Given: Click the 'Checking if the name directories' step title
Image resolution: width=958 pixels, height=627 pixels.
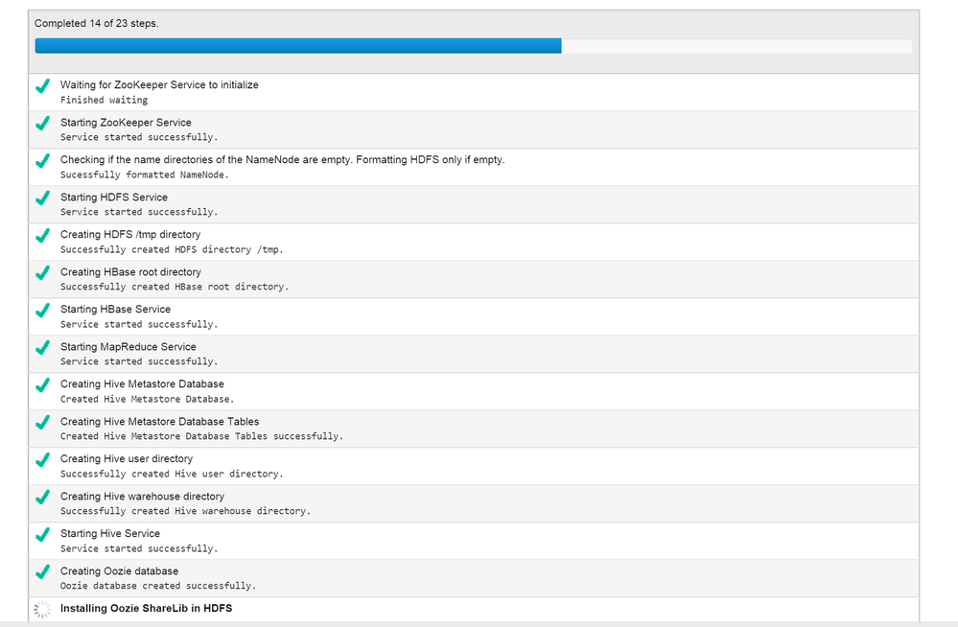Looking at the screenshot, I should [282, 160].
